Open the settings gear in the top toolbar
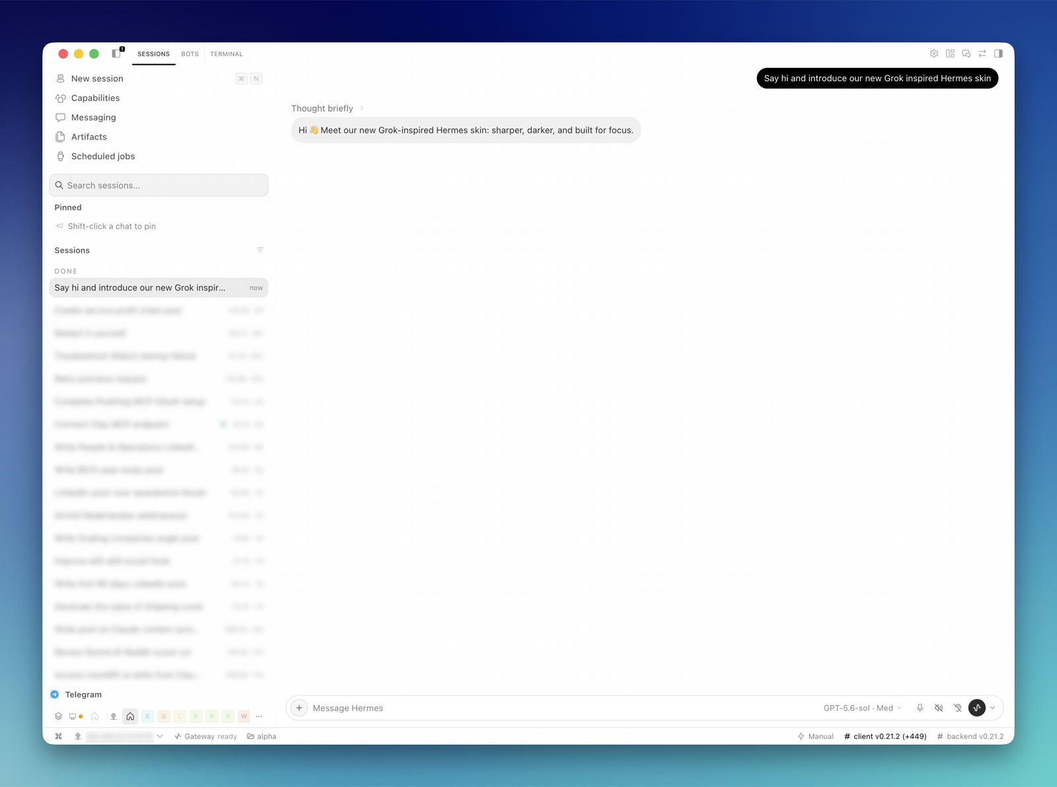1057x787 pixels. (934, 53)
